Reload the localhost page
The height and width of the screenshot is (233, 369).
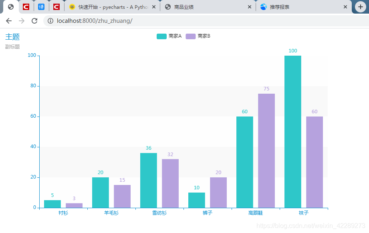[x=34, y=21]
